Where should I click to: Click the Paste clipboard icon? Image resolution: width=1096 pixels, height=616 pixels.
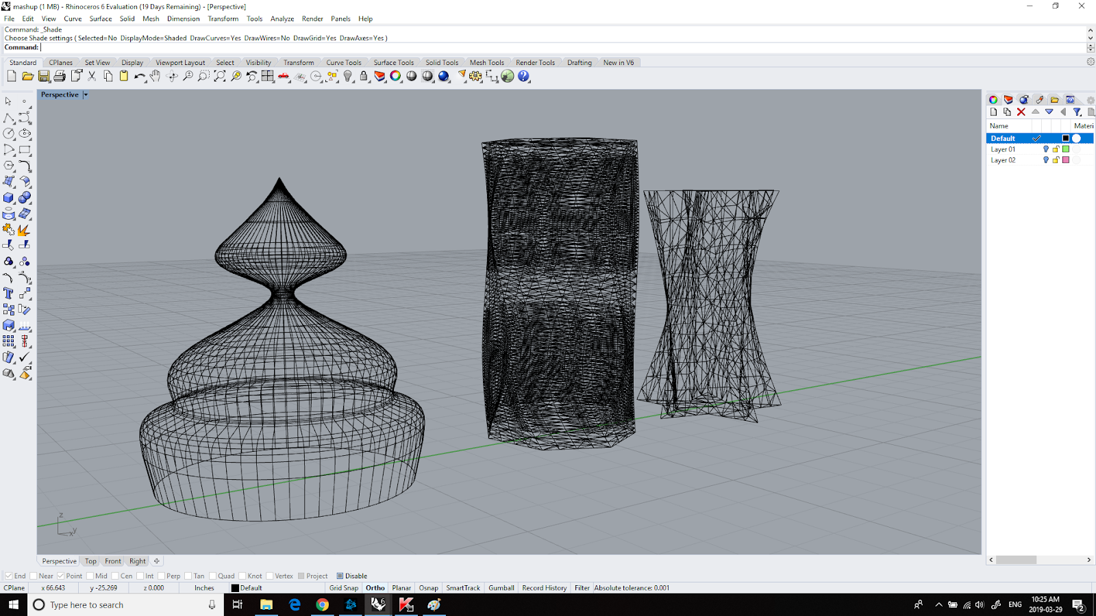click(124, 76)
